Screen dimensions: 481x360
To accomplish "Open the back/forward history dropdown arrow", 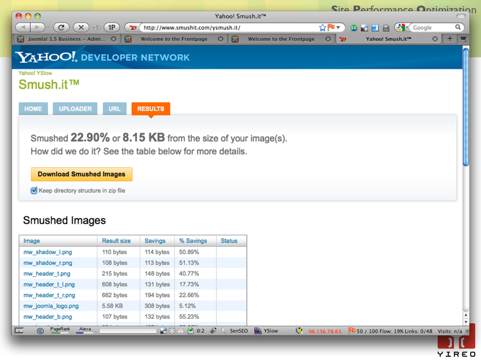I will coord(48,28).
